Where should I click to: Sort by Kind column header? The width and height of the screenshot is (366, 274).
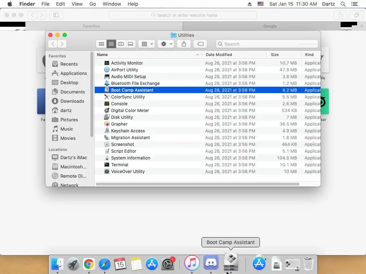click(x=311, y=55)
